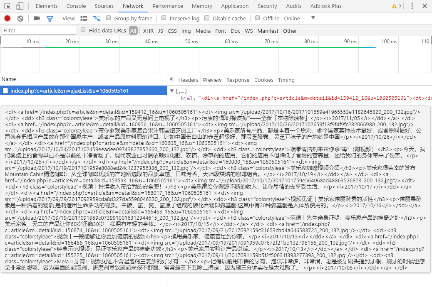Viewport: 432px width, 287px height.
Task: Select the Network tab
Action: point(133,6)
